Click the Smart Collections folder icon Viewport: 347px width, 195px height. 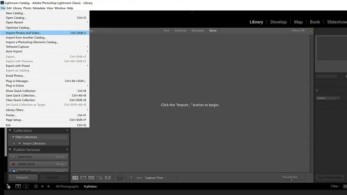[20, 143]
